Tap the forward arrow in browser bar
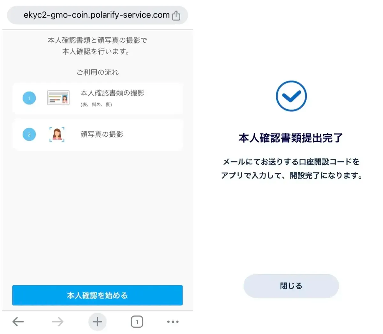Image resolution: width=383 pixels, height=334 pixels. coord(58,322)
